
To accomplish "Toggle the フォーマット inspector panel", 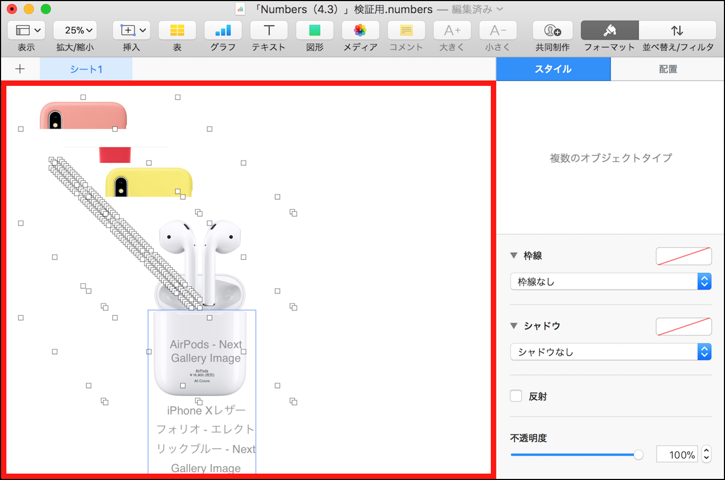I will [x=610, y=30].
